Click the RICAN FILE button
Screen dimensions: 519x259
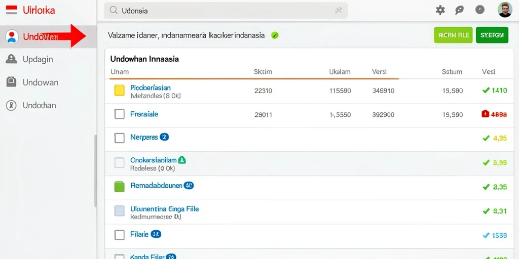click(453, 35)
